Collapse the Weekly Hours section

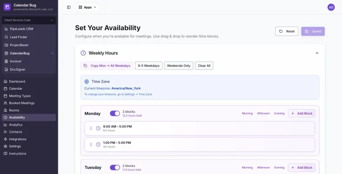coord(317,53)
